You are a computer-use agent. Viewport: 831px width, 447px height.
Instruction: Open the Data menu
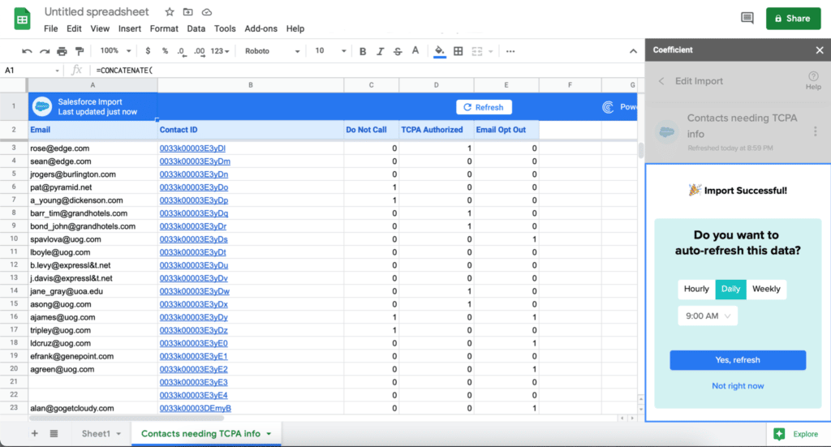coord(196,28)
